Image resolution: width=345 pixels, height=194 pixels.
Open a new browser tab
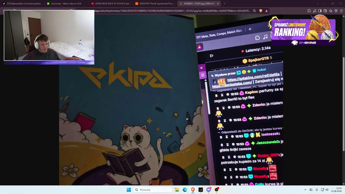(x=225, y=4)
